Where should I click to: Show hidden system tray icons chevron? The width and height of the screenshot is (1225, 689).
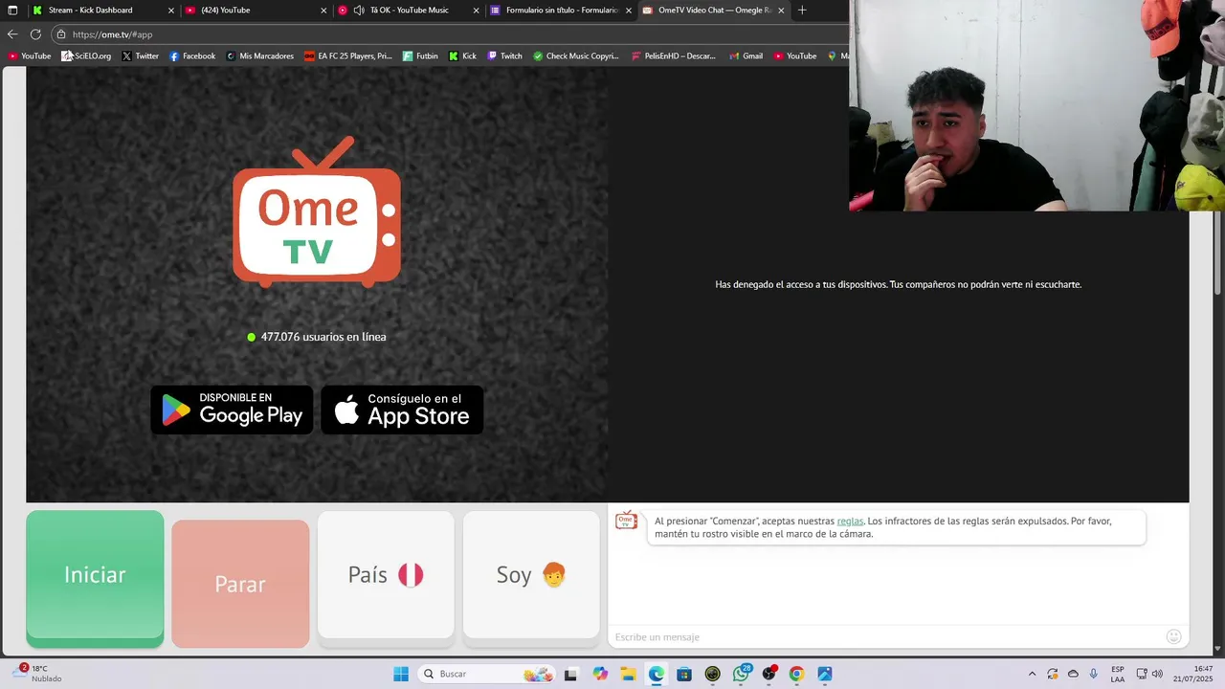click(1032, 674)
